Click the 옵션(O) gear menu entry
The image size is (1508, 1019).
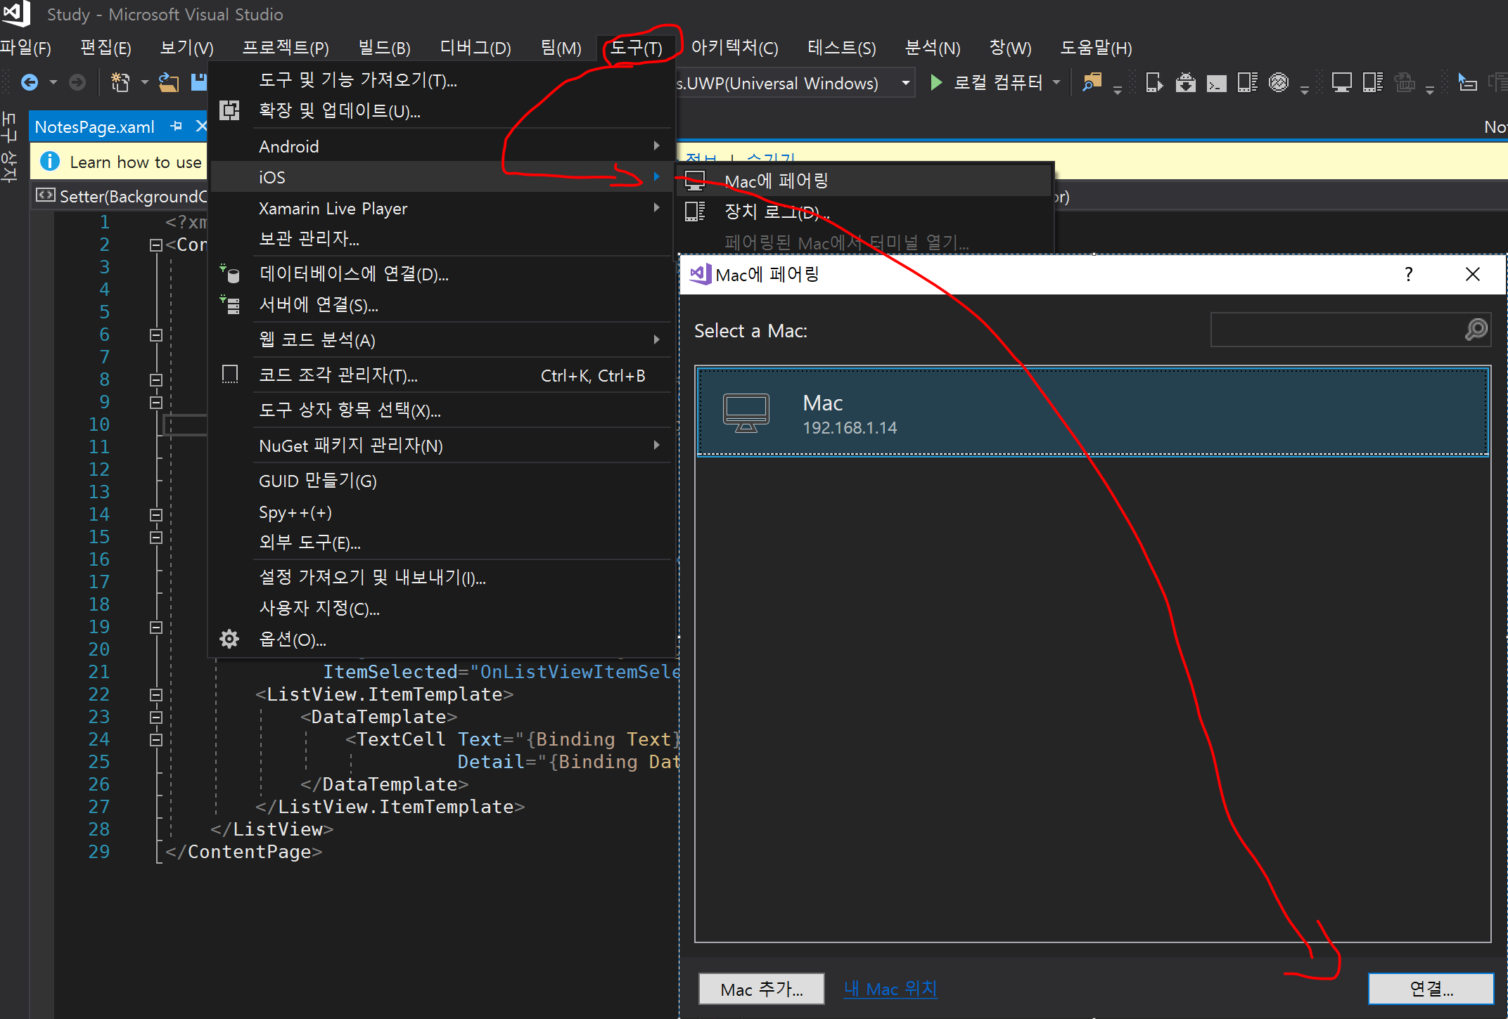[x=292, y=640]
